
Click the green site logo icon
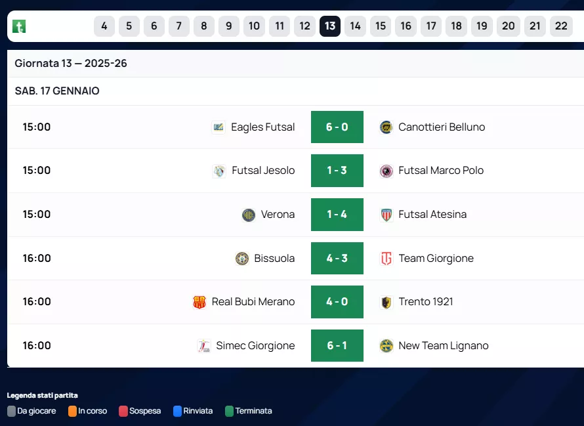pos(19,26)
